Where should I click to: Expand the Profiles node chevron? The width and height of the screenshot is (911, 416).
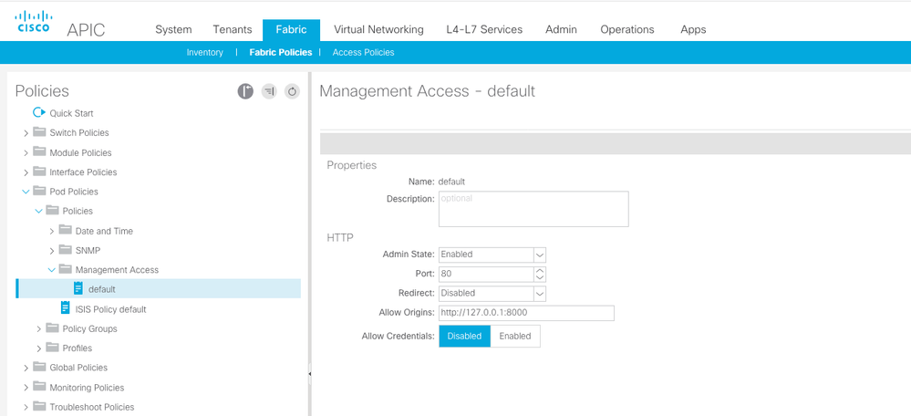coord(39,348)
